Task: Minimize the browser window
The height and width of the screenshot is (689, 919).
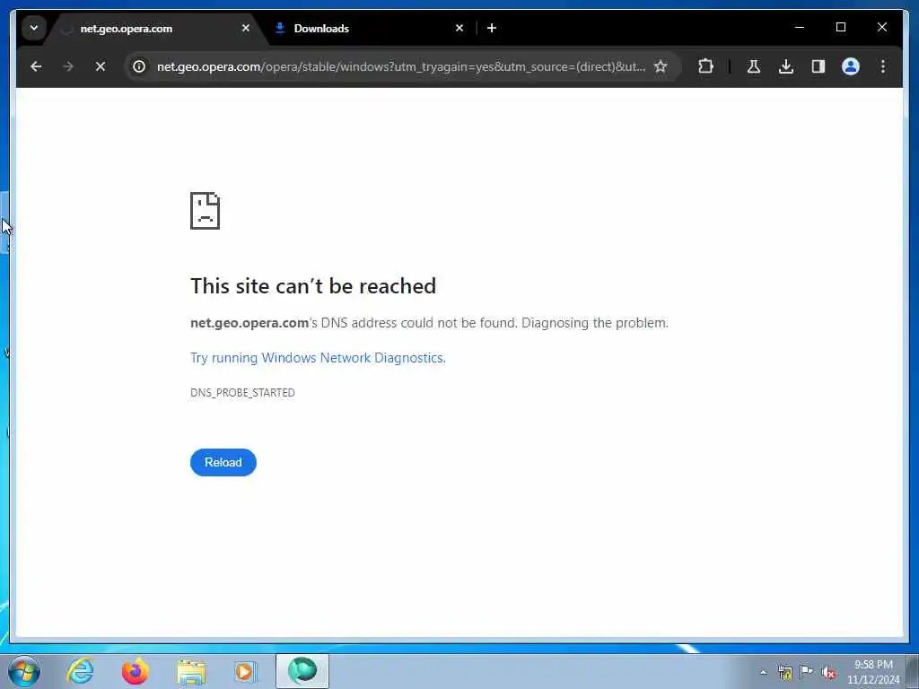Action: [800, 28]
